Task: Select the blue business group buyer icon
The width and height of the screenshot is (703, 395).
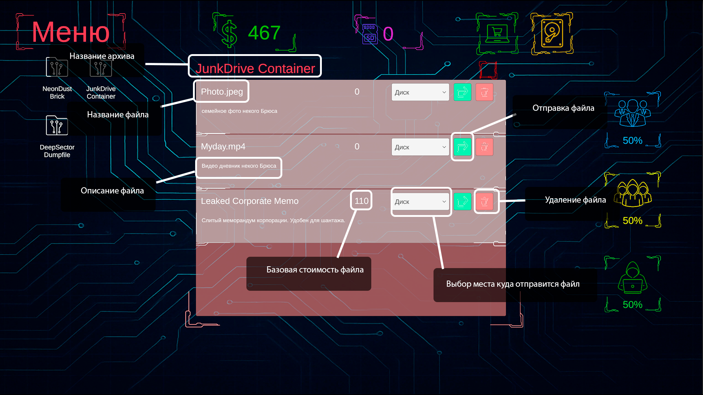Action: (x=632, y=113)
